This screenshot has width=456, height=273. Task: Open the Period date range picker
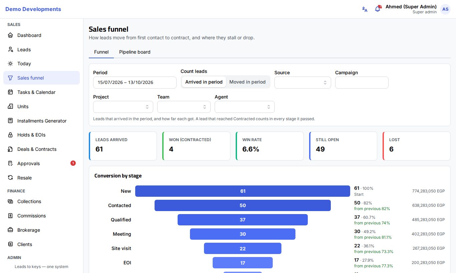tap(135, 83)
